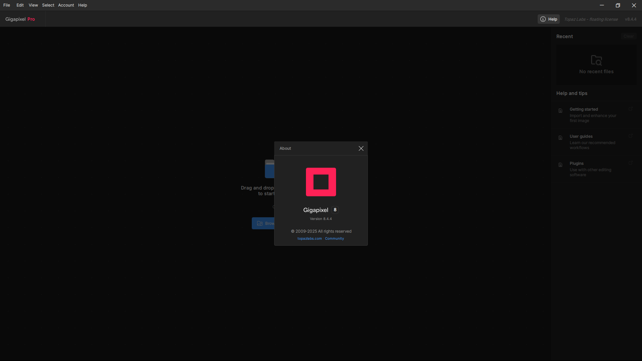This screenshot has width=642, height=361.
Task: Click the version 8 badge beside Gigapixel
Action: [x=335, y=210]
